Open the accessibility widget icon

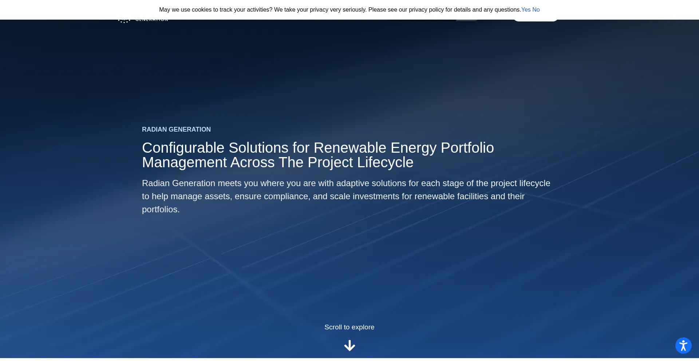pos(683,345)
